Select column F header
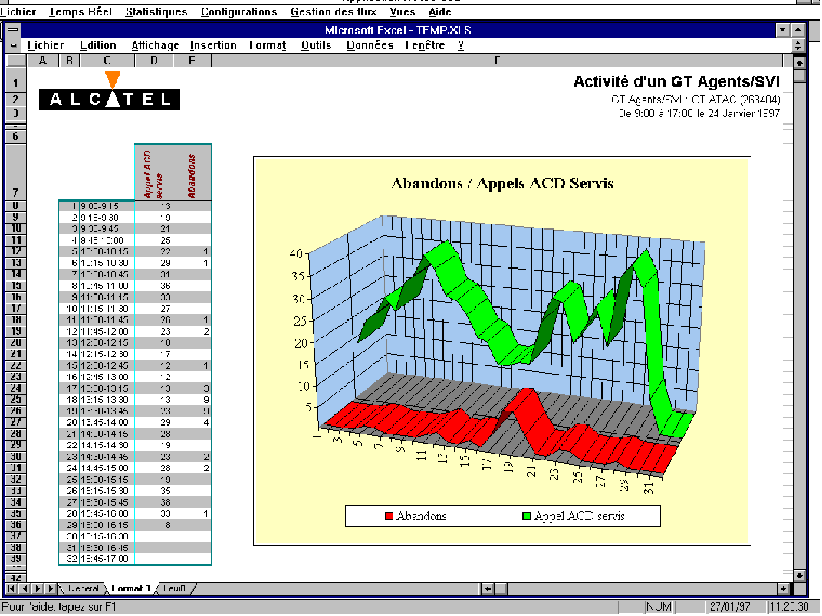This screenshot has height=616, width=822. [x=497, y=61]
